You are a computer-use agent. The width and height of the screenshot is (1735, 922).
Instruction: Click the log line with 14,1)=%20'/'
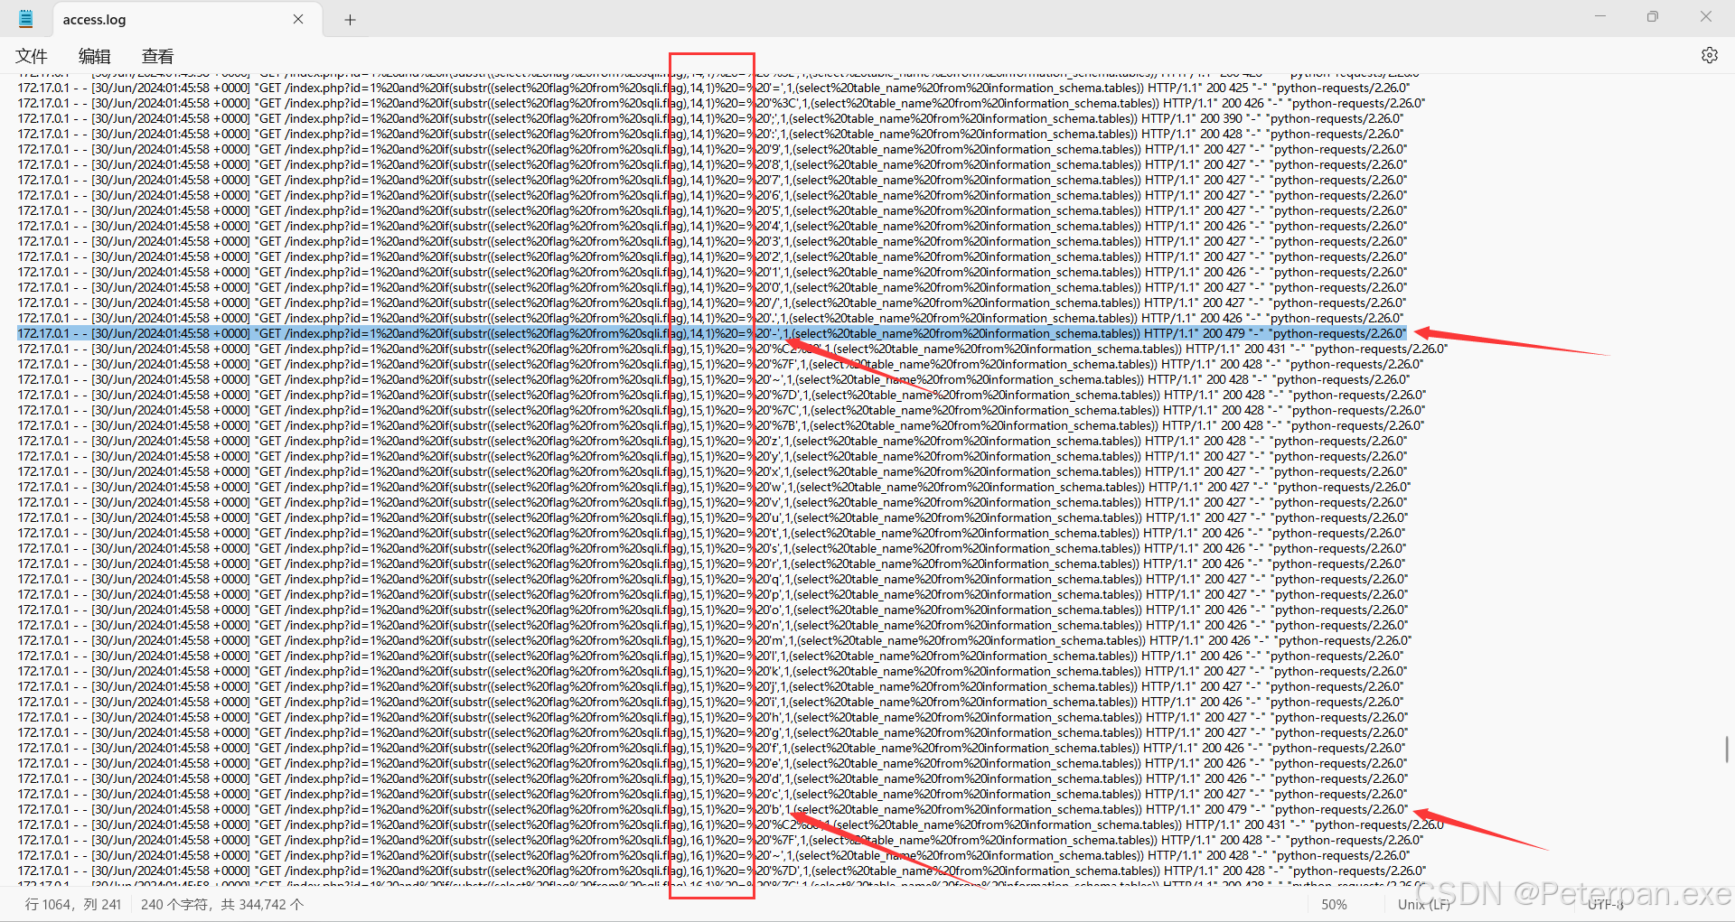(x=712, y=303)
